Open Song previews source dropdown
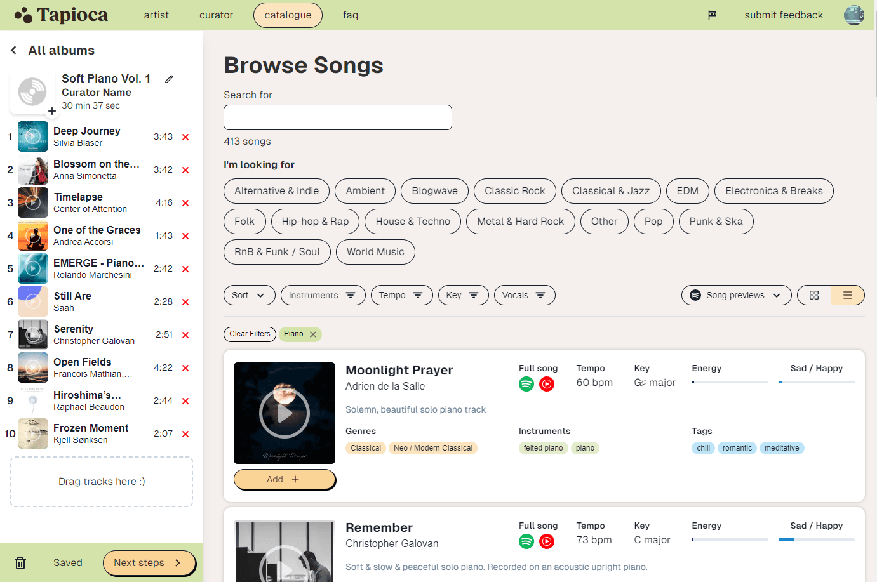877x582 pixels. click(x=737, y=295)
